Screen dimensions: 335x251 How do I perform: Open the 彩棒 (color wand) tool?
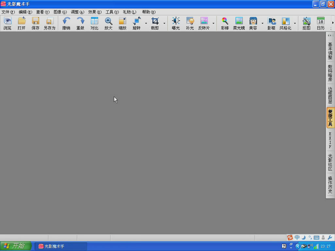(x=225, y=23)
